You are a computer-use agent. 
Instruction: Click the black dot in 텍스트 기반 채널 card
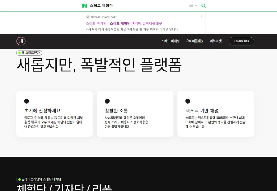tap(188, 101)
